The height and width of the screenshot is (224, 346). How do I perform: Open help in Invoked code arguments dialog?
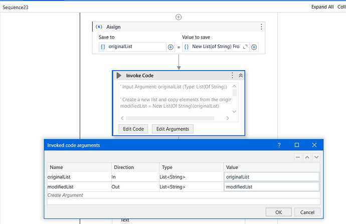point(279,145)
